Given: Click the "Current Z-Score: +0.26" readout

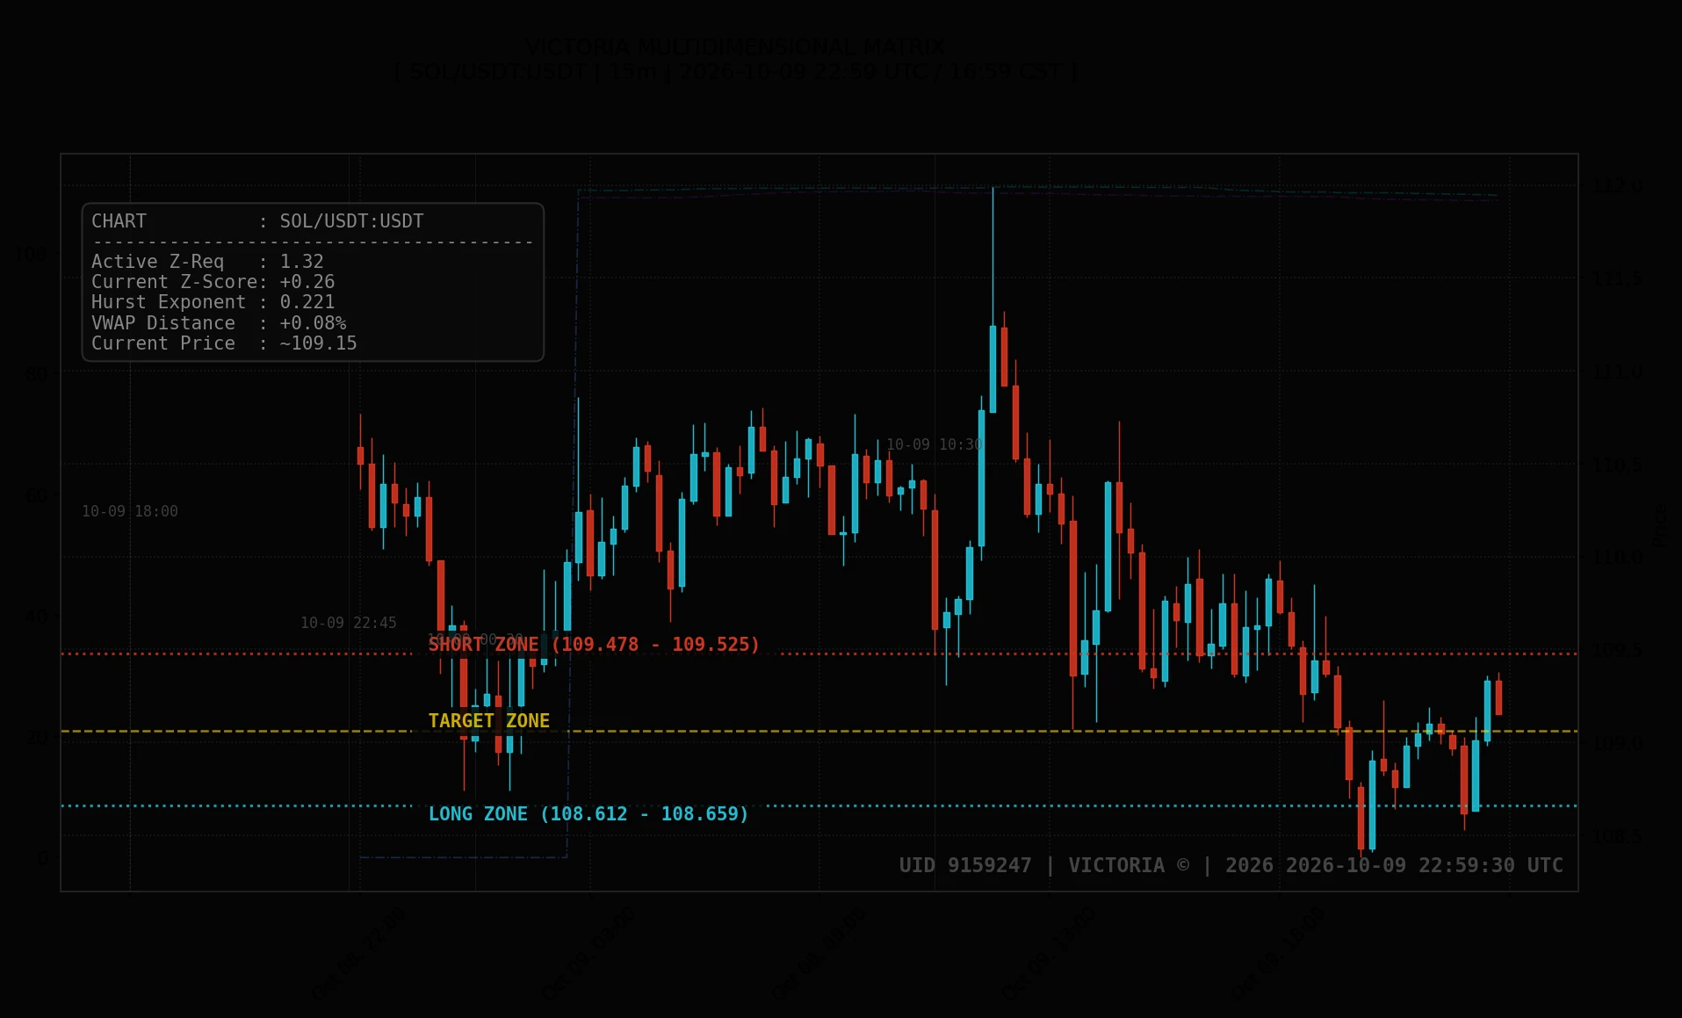Looking at the screenshot, I should click(213, 282).
